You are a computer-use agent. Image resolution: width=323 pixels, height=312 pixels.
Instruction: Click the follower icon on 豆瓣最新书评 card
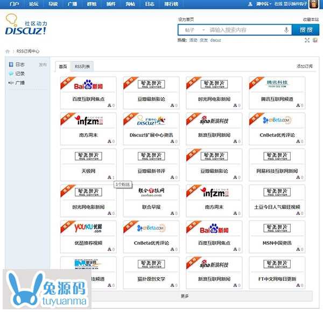click(172, 177)
